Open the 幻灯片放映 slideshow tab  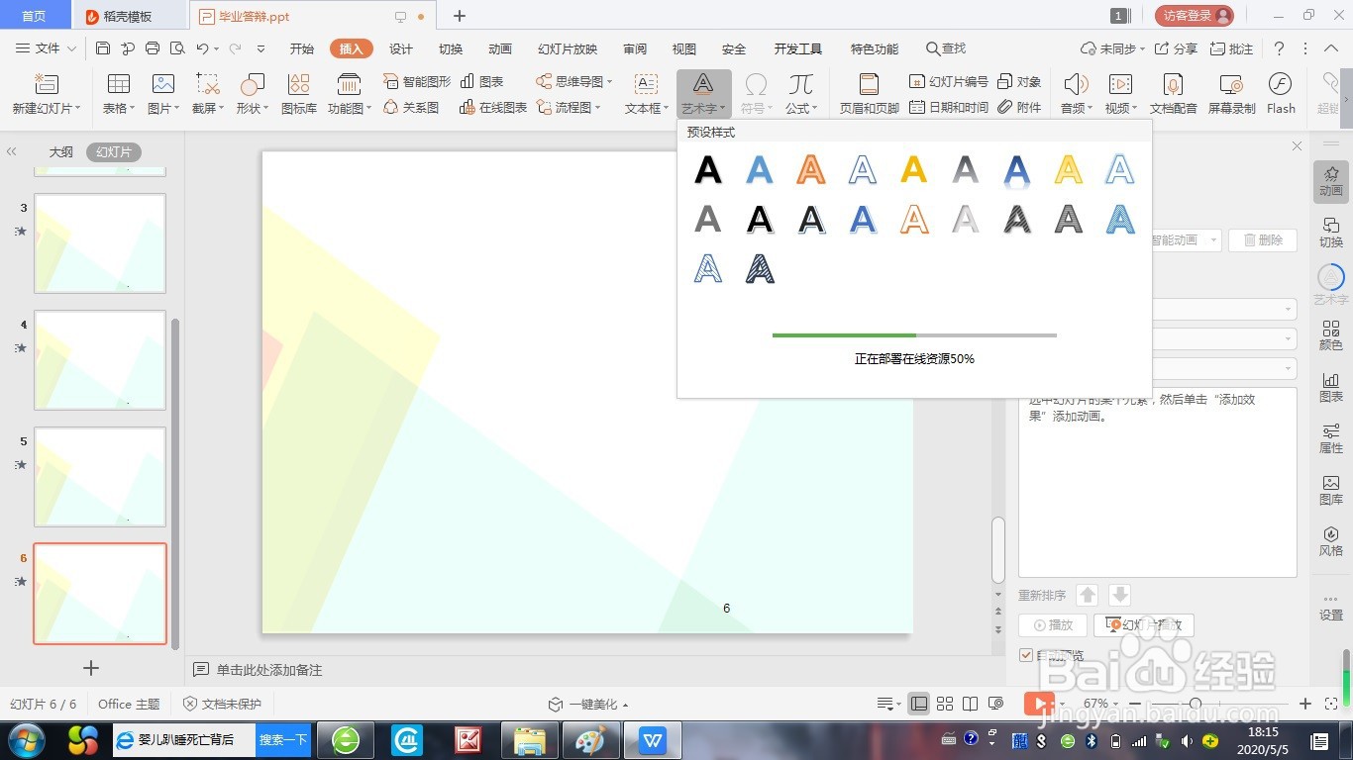coord(568,48)
